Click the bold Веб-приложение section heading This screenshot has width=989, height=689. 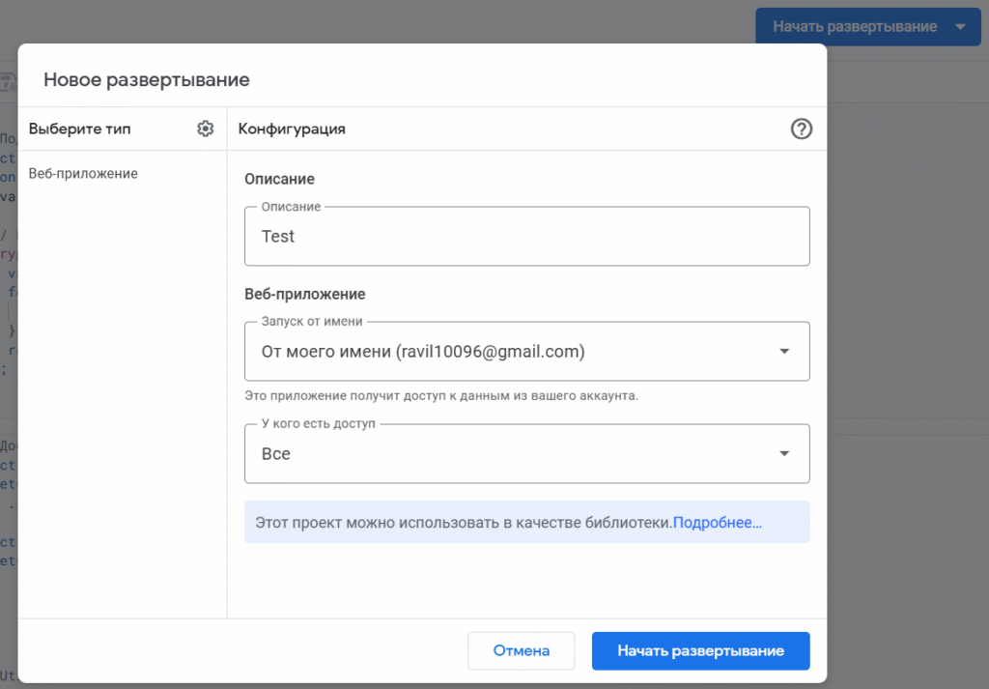(x=304, y=294)
